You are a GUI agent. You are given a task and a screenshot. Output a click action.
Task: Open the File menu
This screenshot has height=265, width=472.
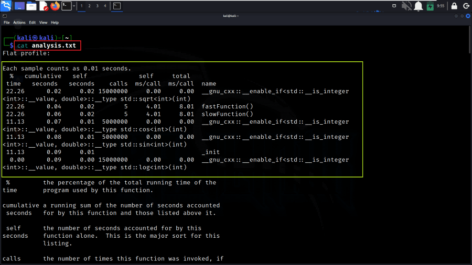coord(7,23)
